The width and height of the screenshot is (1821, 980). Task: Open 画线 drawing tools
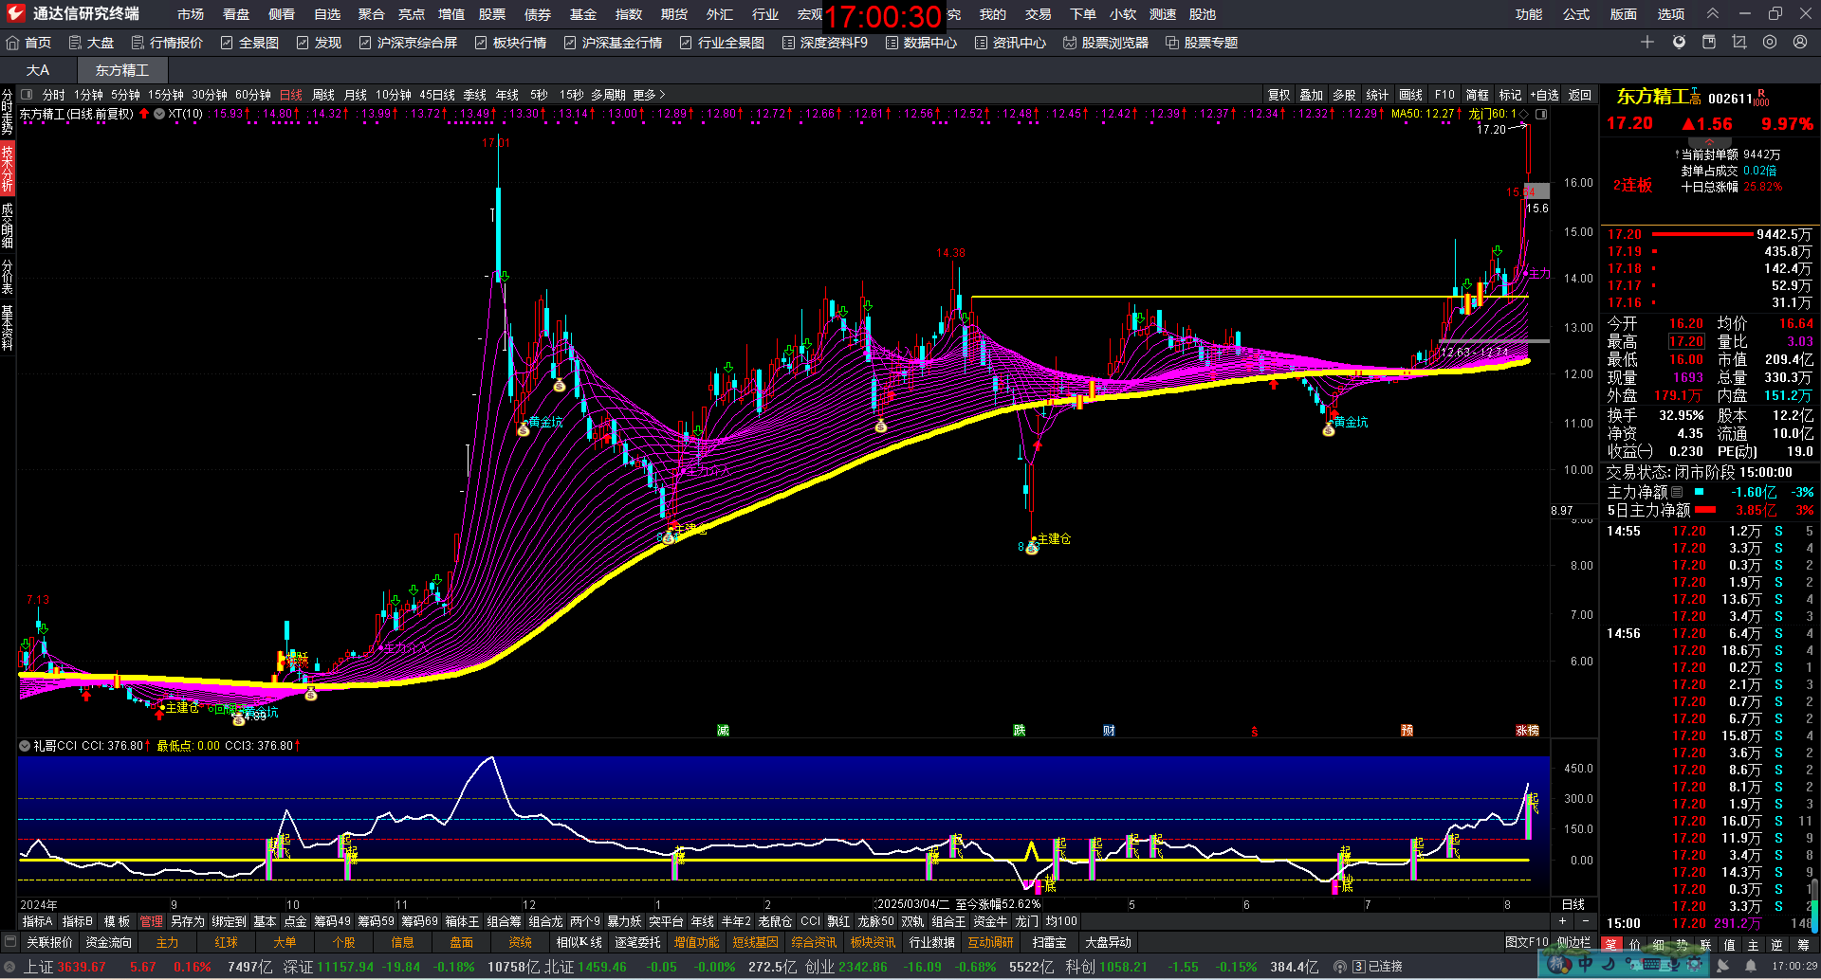[x=1410, y=95]
